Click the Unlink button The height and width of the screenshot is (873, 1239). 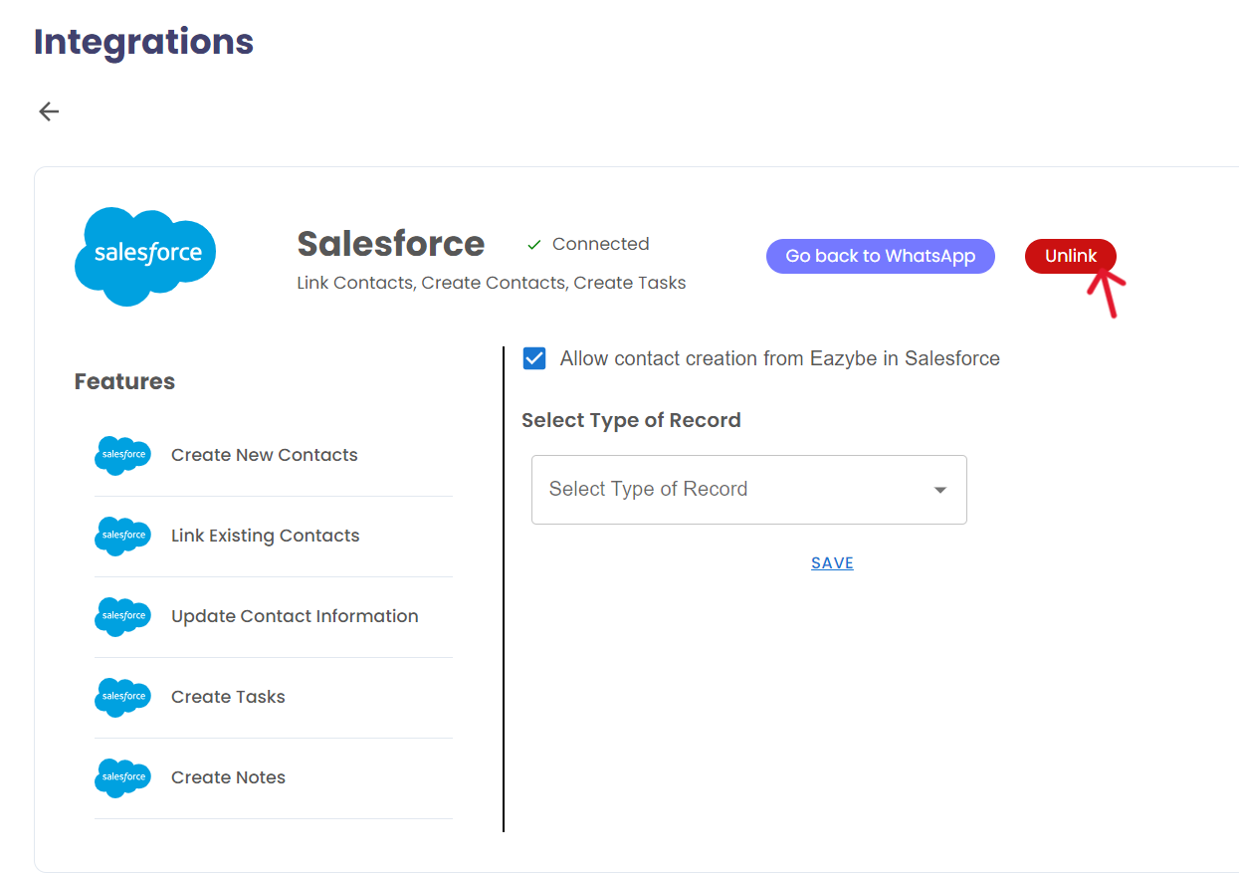click(1070, 256)
